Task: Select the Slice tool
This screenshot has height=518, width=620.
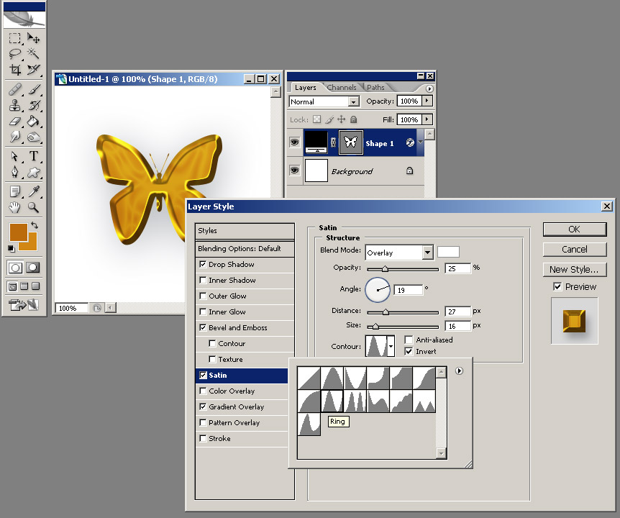Action: click(x=33, y=70)
